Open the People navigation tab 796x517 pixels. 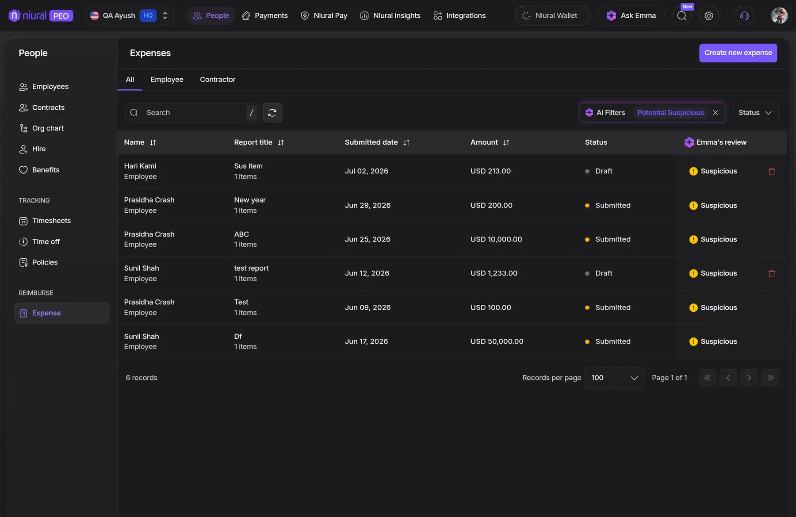(210, 15)
